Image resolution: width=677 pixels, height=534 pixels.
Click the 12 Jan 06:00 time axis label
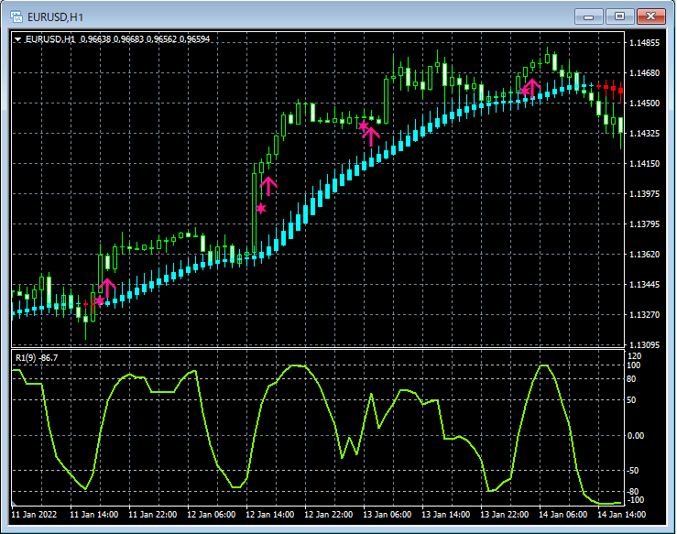[213, 515]
